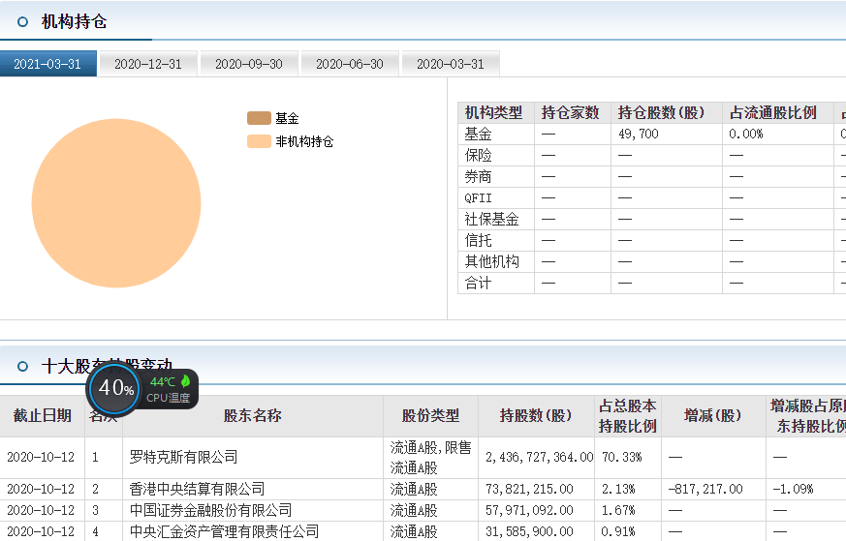Click the 0.00% ratio cell
Screen dimensions: 846x541
click(745, 134)
